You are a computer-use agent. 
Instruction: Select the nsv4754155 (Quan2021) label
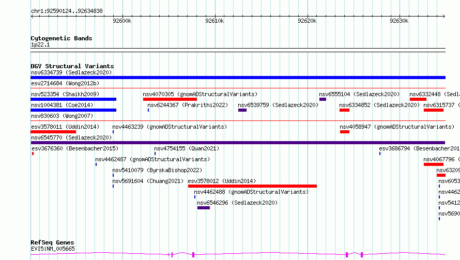pyautogui.click(x=187, y=148)
